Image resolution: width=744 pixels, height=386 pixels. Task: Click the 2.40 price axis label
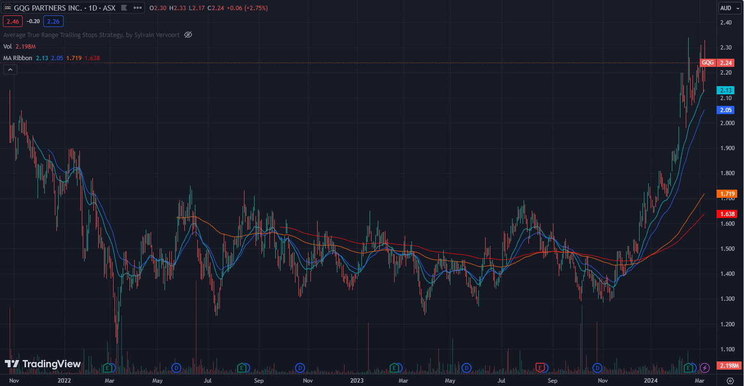pyautogui.click(x=726, y=23)
